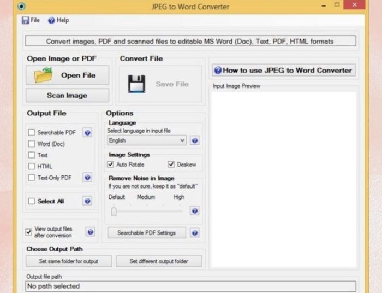Click the Save File floppy disk icon
This screenshot has width=382, height=293.
tap(136, 84)
